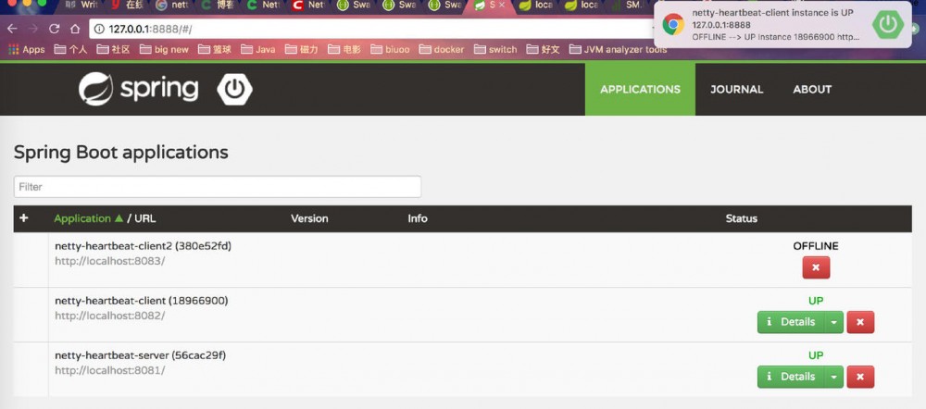The width and height of the screenshot is (926, 409).
Task: Open the JVM analyzer tools bookmarks folder
Action: (x=618, y=50)
